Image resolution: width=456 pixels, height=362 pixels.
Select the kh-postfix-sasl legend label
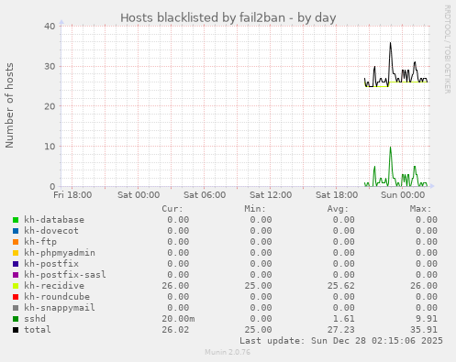pos(65,275)
